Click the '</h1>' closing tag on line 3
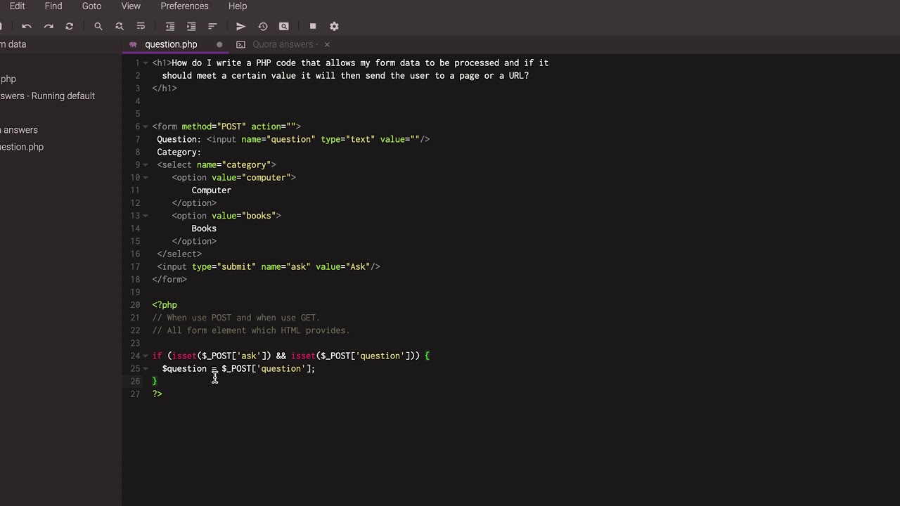Image resolution: width=900 pixels, height=506 pixels. (165, 89)
